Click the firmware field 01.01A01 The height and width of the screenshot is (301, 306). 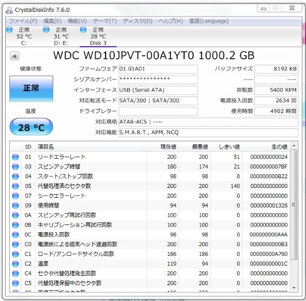[158, 69]
